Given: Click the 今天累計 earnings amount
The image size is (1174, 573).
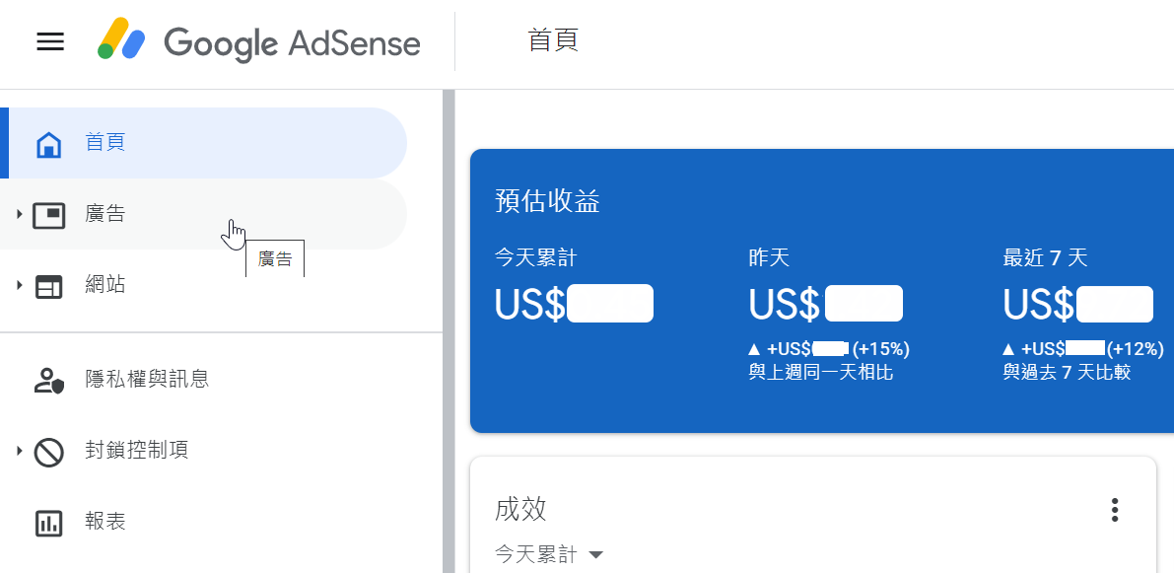Looking at the screenshot, I should pyautogui.click(x=574, y=304).
